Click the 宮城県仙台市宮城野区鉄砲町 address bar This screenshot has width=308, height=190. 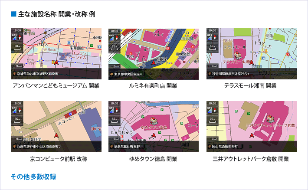[x=56, y=74]
